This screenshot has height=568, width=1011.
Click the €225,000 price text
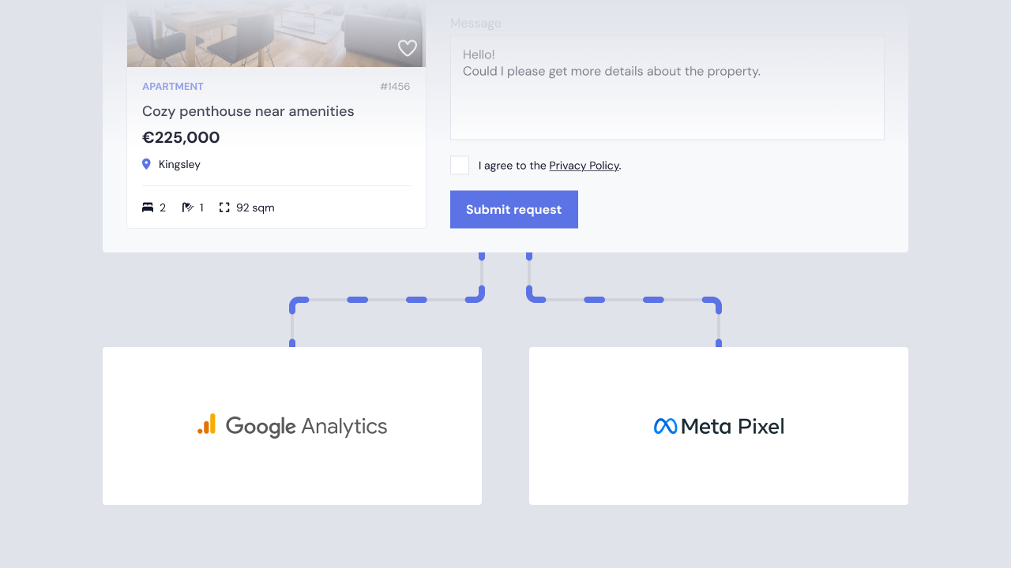(181, 138)
